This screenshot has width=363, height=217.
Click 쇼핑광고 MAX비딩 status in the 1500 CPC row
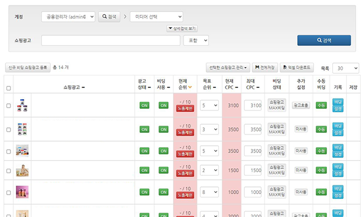276,170
